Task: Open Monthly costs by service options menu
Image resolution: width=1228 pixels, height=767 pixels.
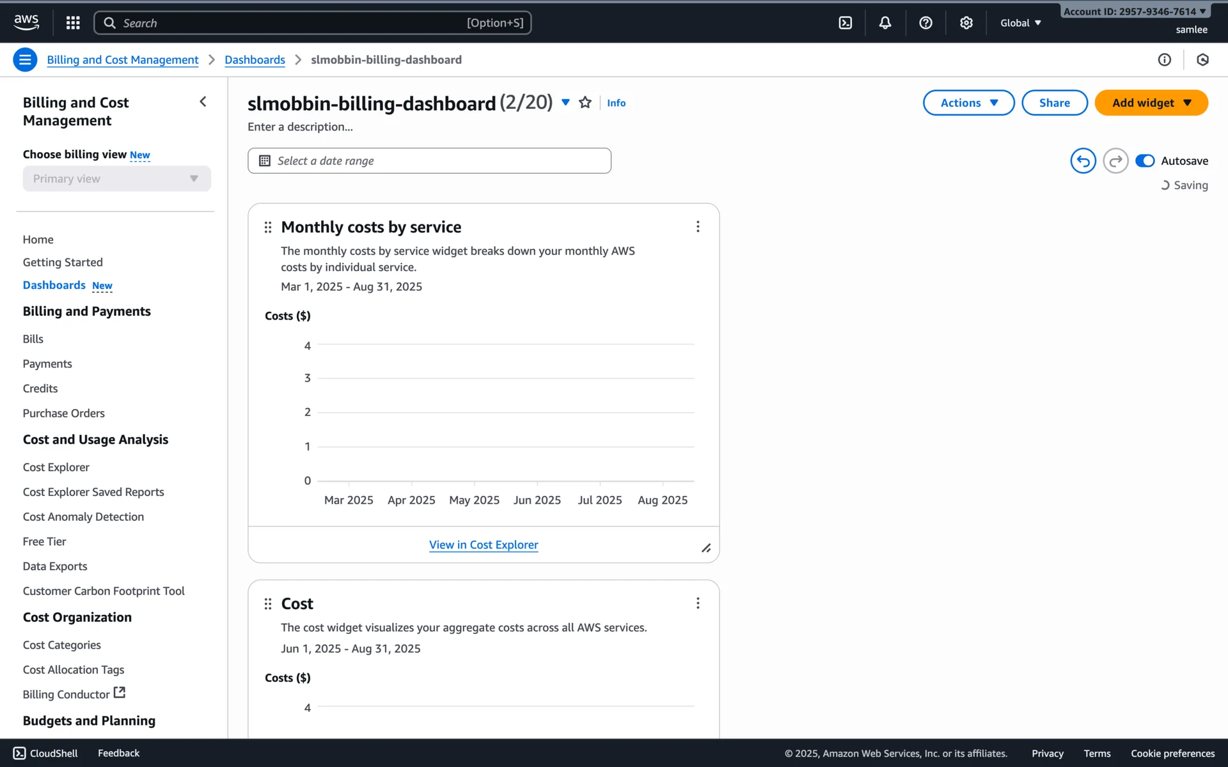Action: pos(697,227)
